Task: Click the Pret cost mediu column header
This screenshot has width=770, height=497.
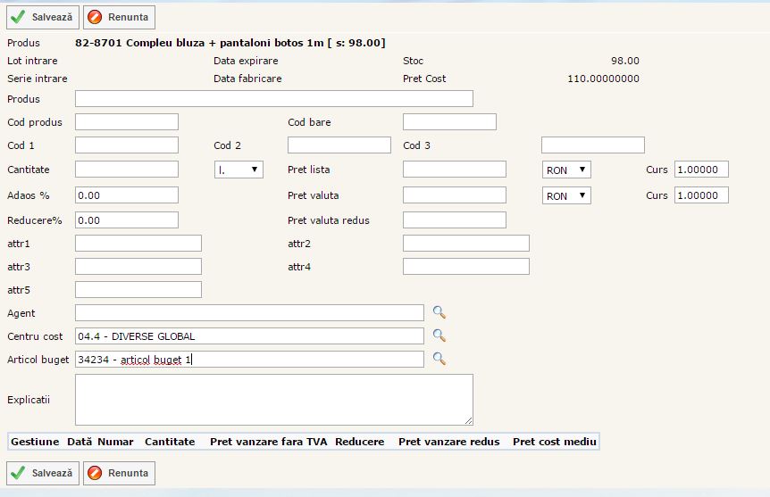Action: [x=554, y=442]
